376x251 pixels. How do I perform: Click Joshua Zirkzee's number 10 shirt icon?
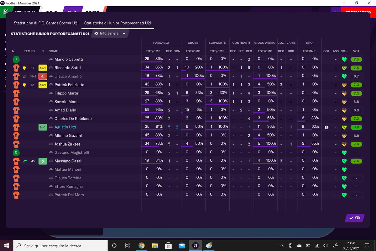click(16, 144)
